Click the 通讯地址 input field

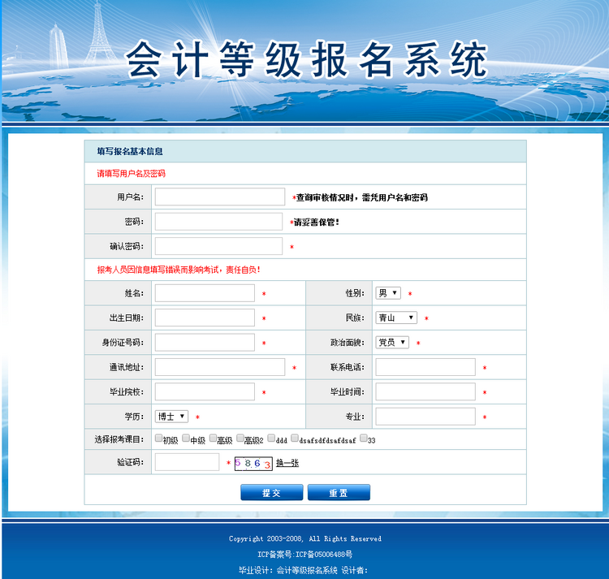coord(220,367)
